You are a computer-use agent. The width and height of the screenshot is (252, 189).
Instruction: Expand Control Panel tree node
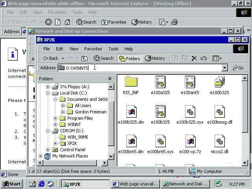click(x=48, y=150)
